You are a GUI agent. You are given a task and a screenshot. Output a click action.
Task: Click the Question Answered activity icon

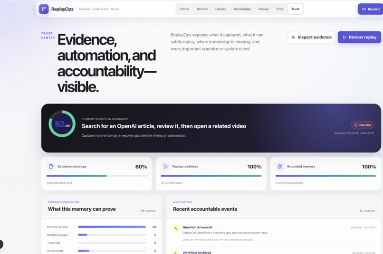click(x=176, y=228)
